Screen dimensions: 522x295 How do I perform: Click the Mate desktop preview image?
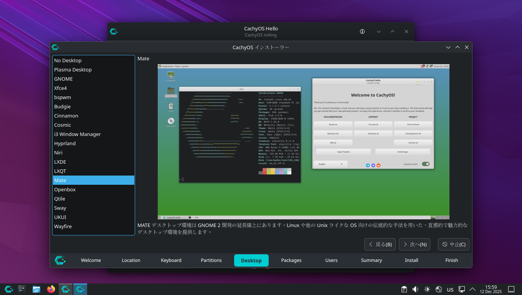pos(303,141)
